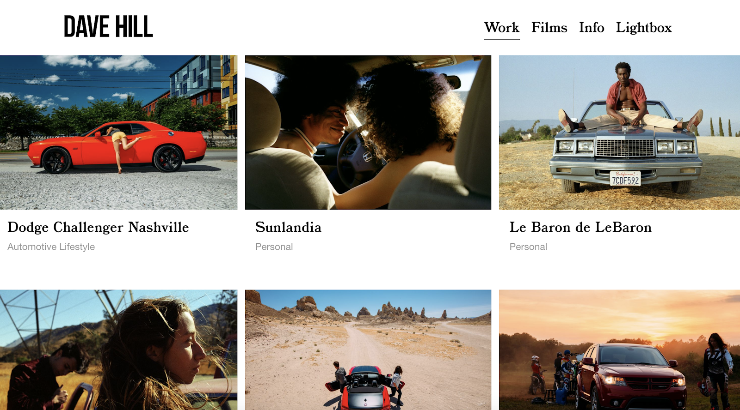This screenshot has width=740, height=410.
Task: Open the Work menu item
Action: 502,28
